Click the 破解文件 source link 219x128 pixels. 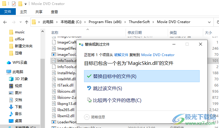(x=121, y=55)
